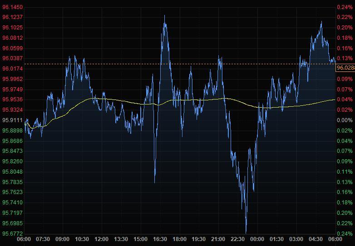The height and width of the screenshot is (246, 355).
Task: Select the 96.0387 price axis label
Action: (13, 58)
